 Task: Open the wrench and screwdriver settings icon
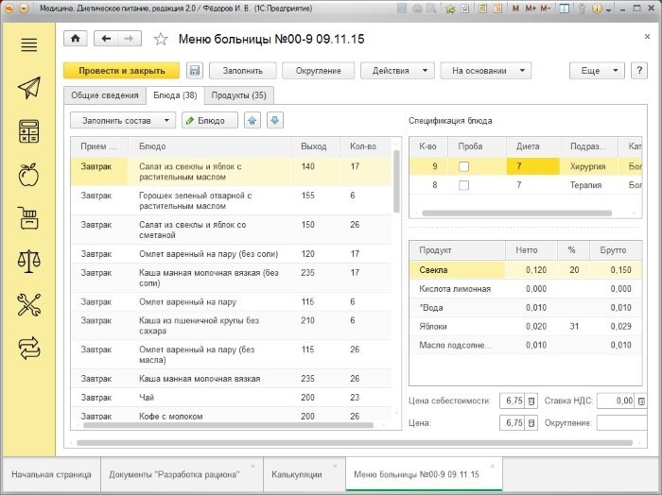pyautogui.click(x=29, y=305)
